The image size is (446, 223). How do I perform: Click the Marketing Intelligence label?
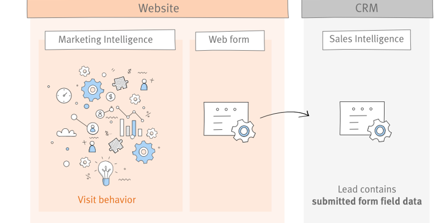[x=106, y=40]
